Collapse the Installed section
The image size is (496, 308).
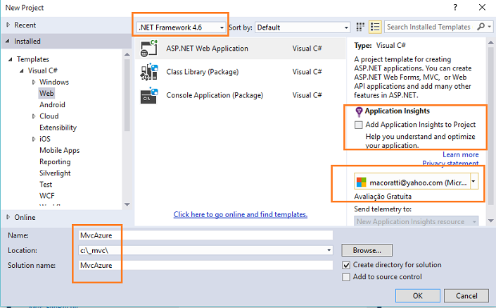pos(7,41)
